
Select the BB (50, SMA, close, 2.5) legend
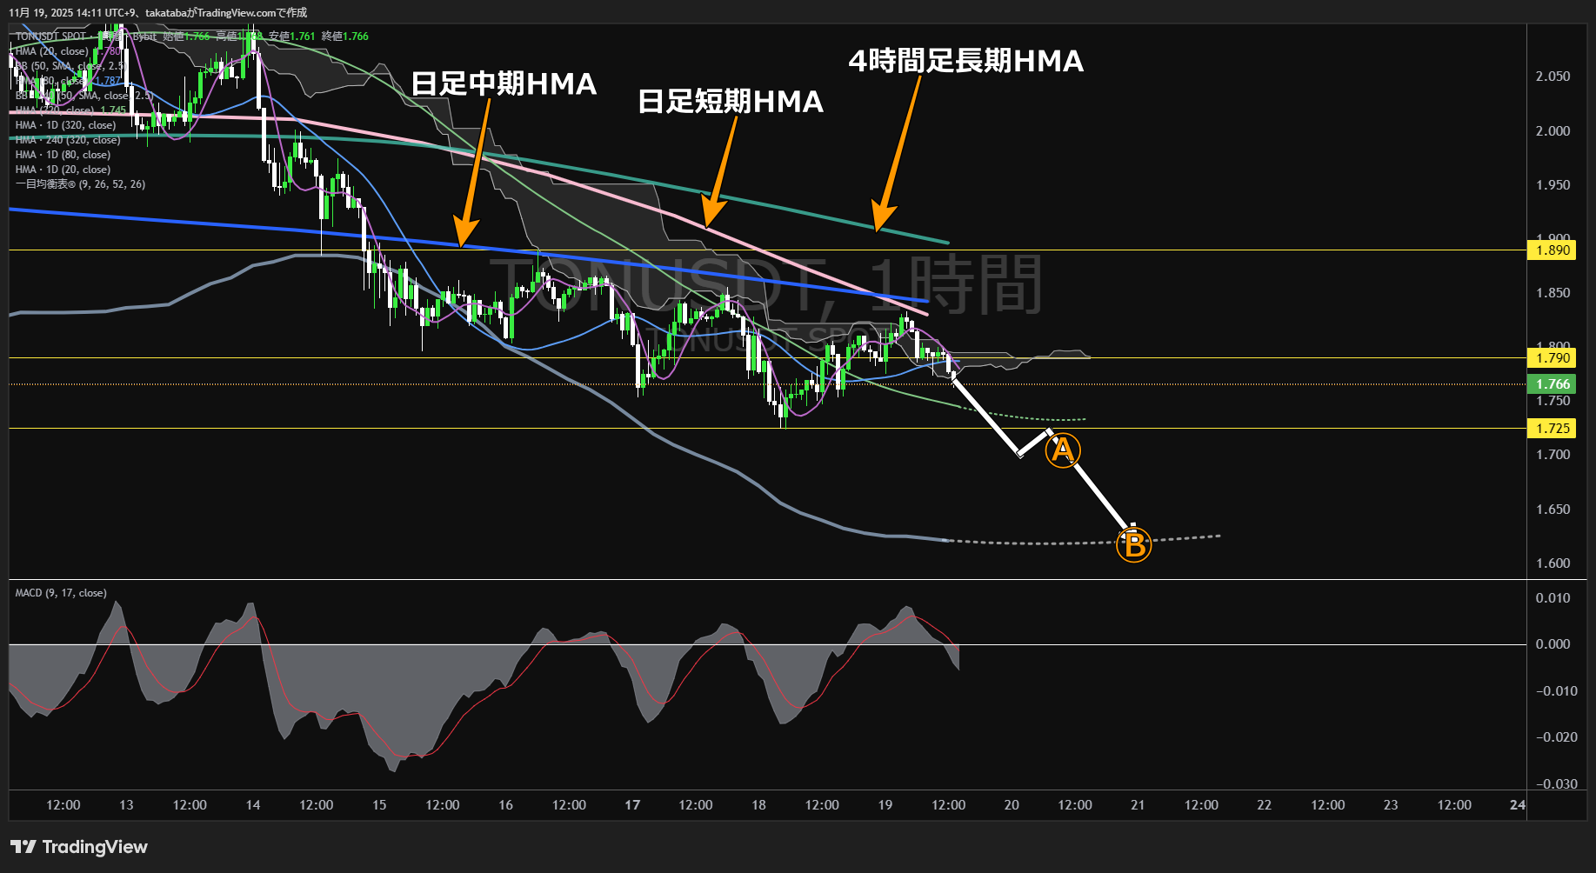tap(70, 66)
